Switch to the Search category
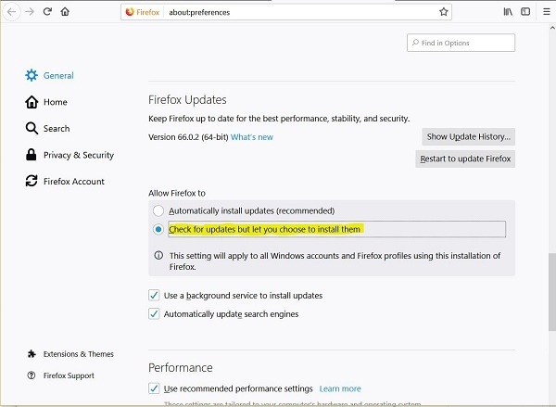The image size is (556, 407). coord(56,129)
